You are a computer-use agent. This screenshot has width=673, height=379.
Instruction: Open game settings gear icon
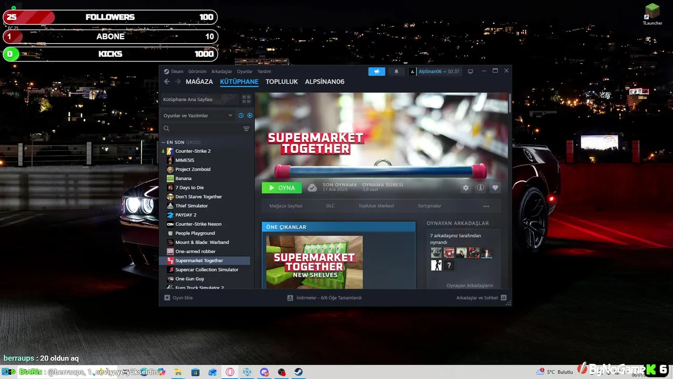coord(465,188)
